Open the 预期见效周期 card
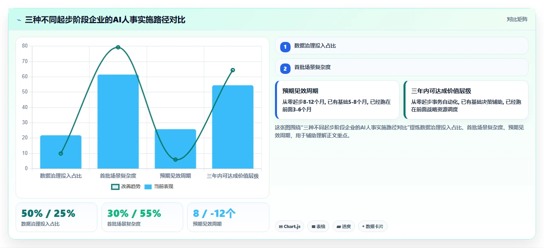Screen dimensions: 544x248 tap(337, 100)
